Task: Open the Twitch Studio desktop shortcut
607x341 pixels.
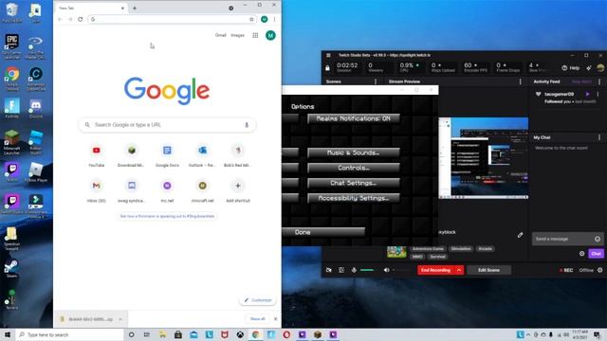Action: coord(12,205)
